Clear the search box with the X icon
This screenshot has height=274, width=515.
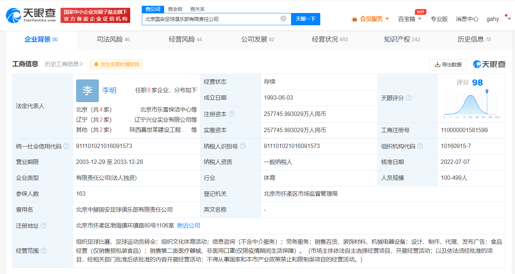(283, 19)
